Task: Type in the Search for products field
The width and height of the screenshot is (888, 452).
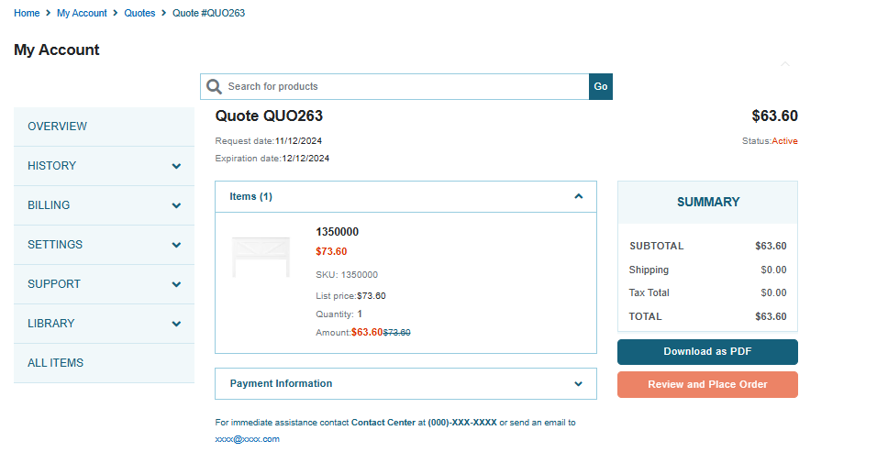Action: (x=404, y=86)
